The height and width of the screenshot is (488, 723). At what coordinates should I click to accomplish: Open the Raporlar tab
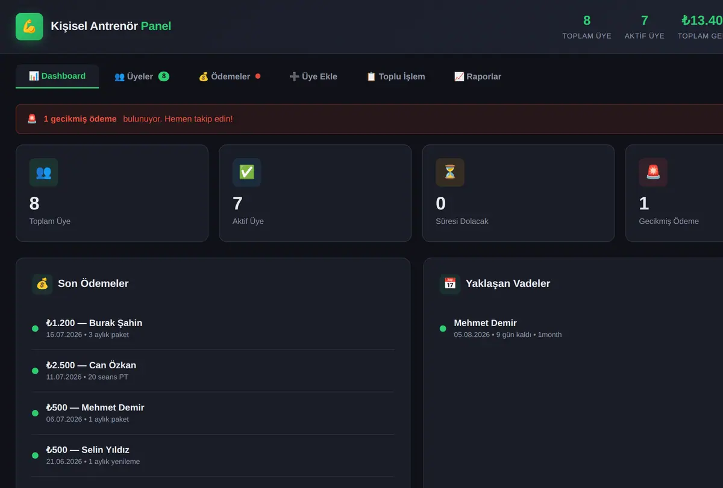[478, 76]
